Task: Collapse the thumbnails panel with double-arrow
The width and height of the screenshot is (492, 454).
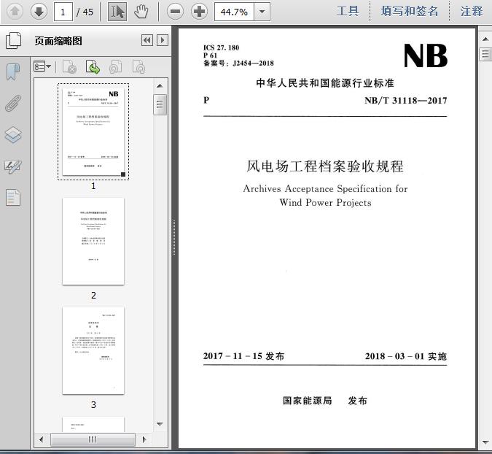Action: pos(147,41)
